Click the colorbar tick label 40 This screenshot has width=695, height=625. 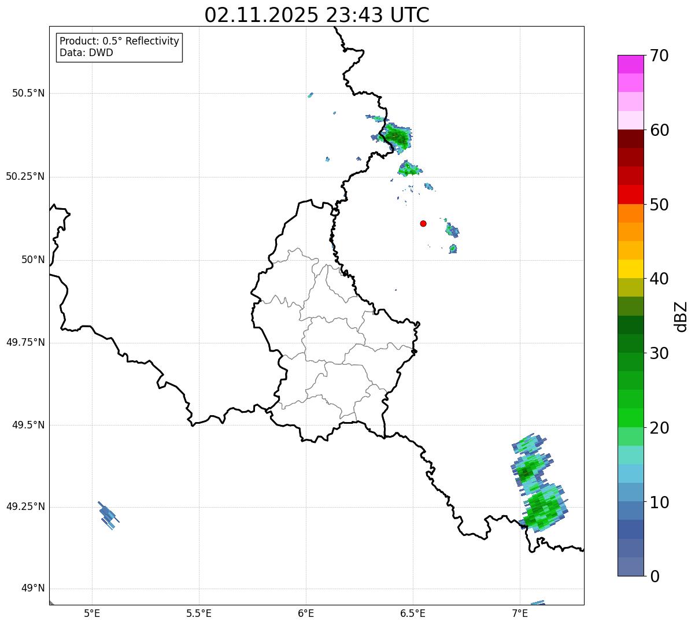[659, 279]
